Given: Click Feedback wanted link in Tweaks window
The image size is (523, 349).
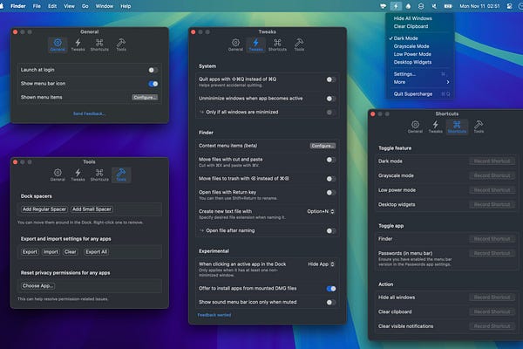Looking at the screenshot, I should point(214,315).
